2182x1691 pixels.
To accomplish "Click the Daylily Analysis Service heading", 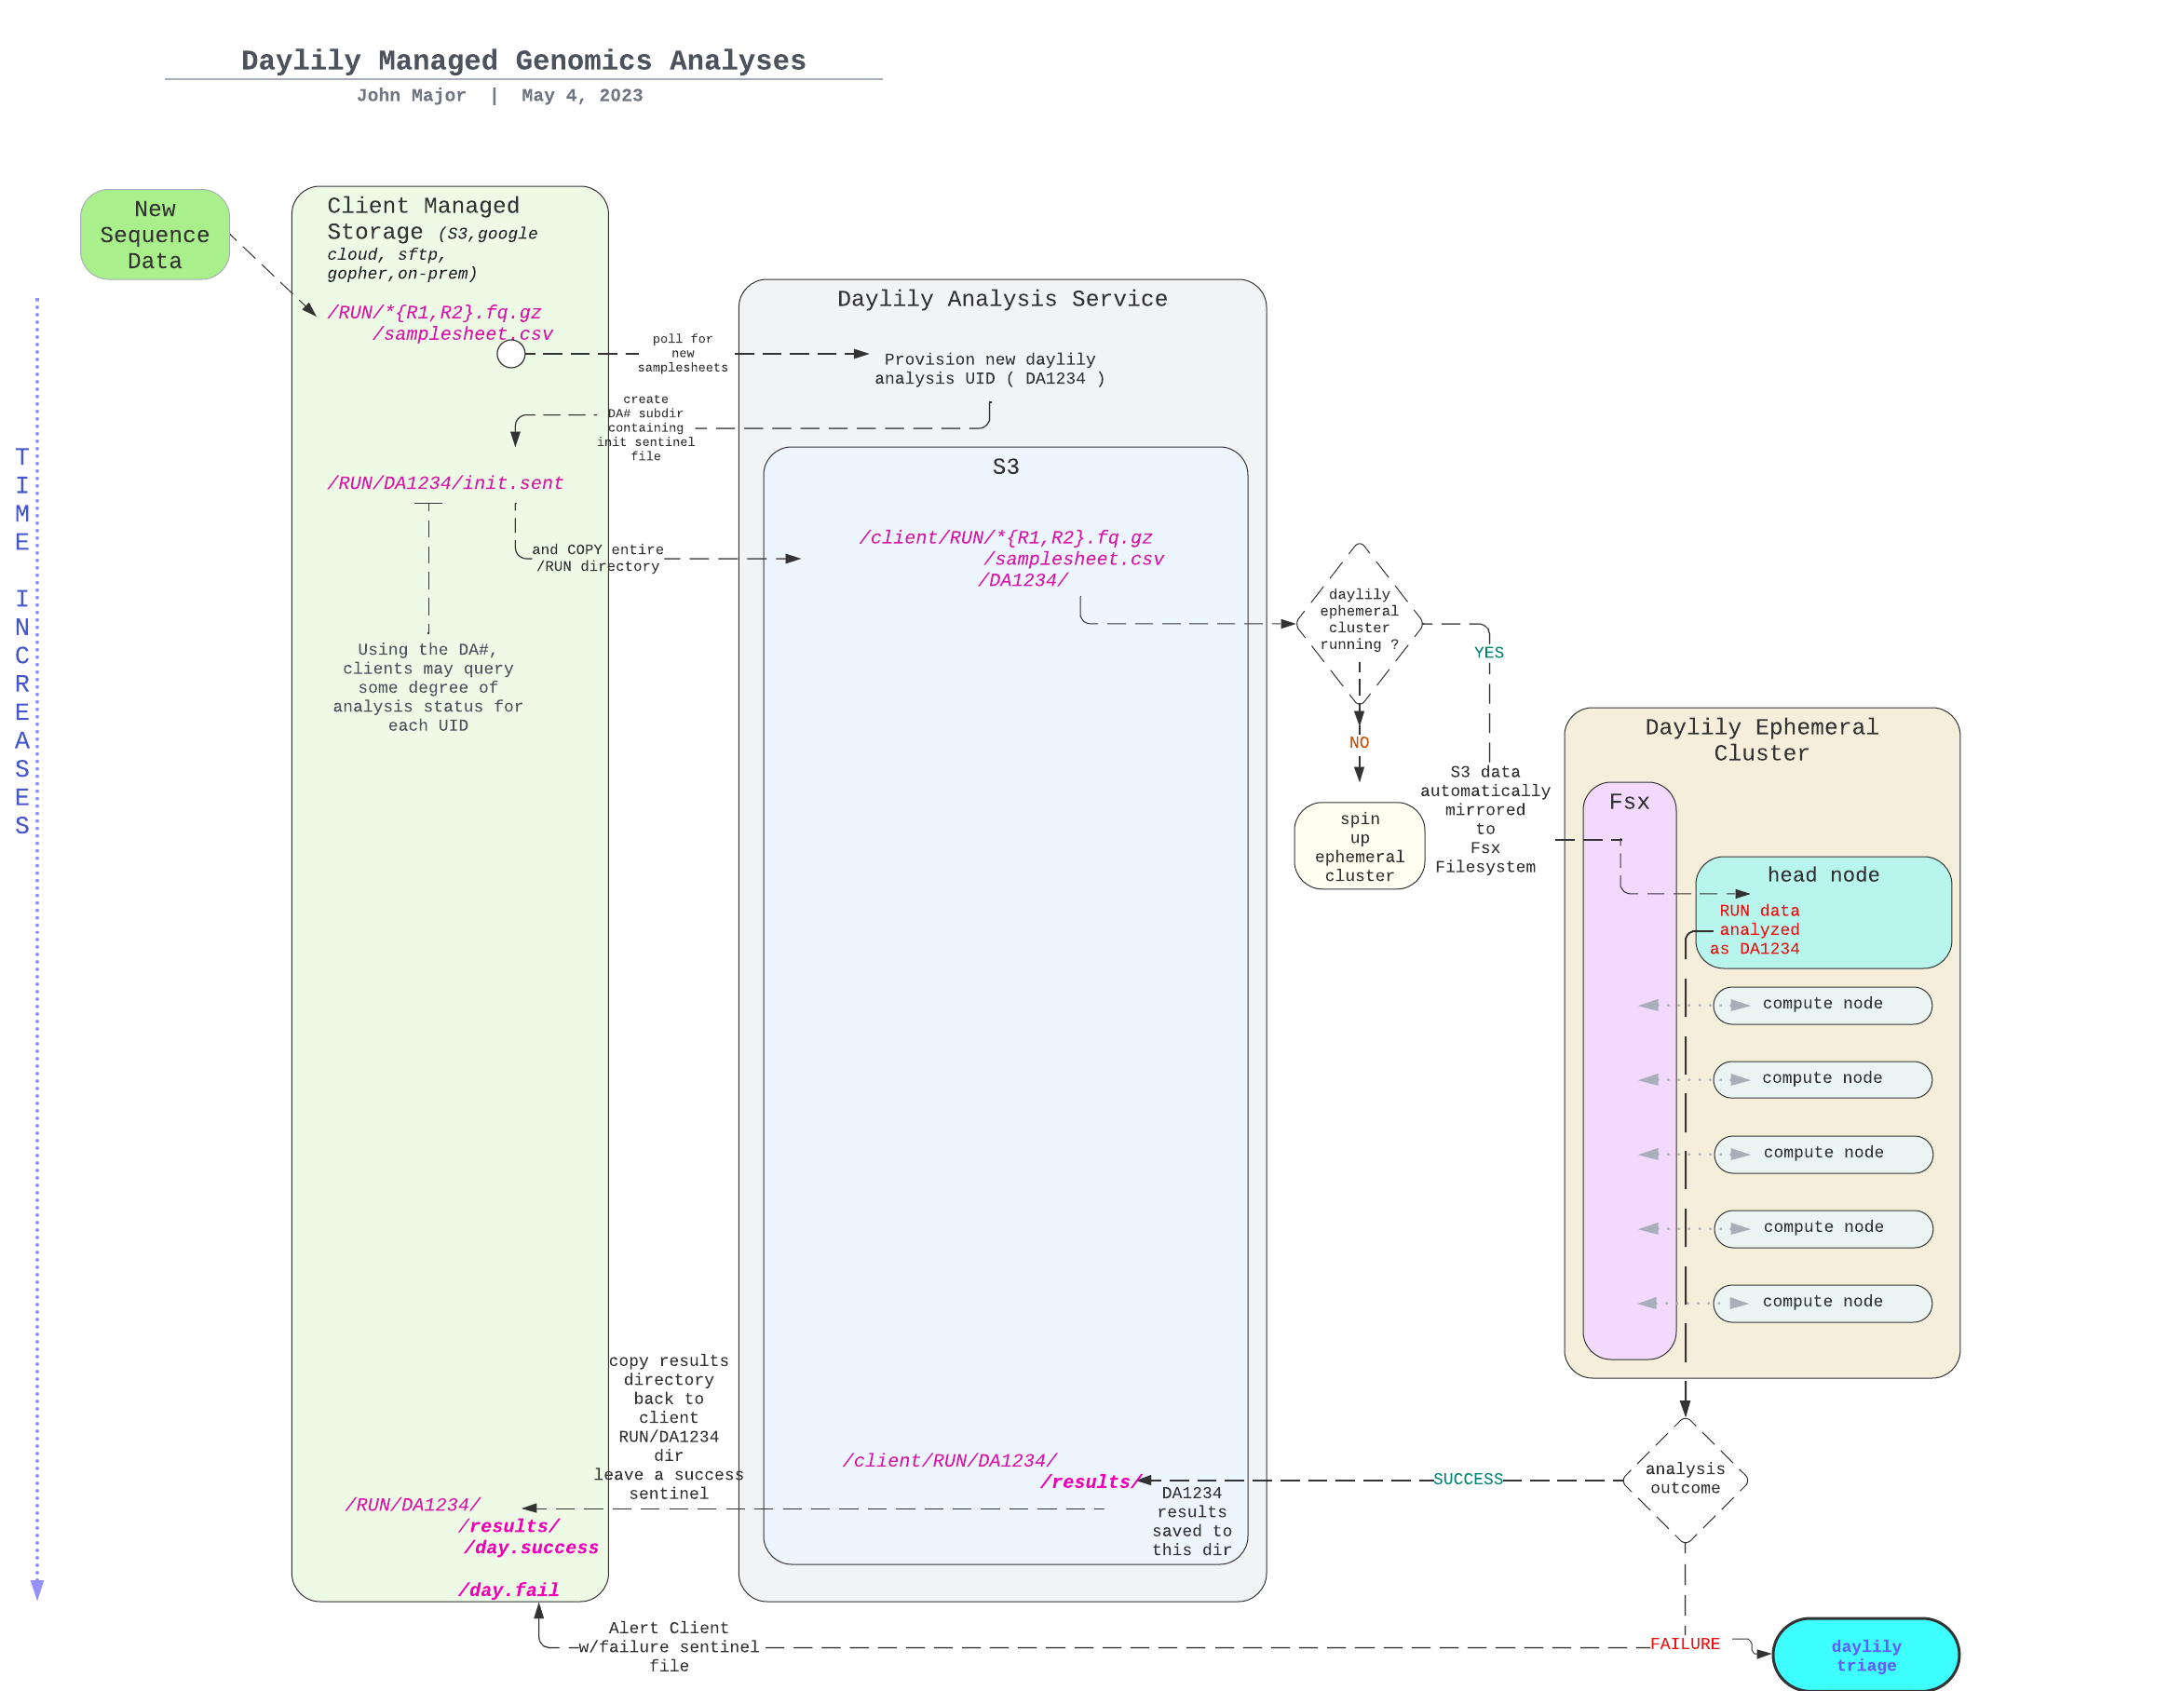I will (x=1002, y=299).
